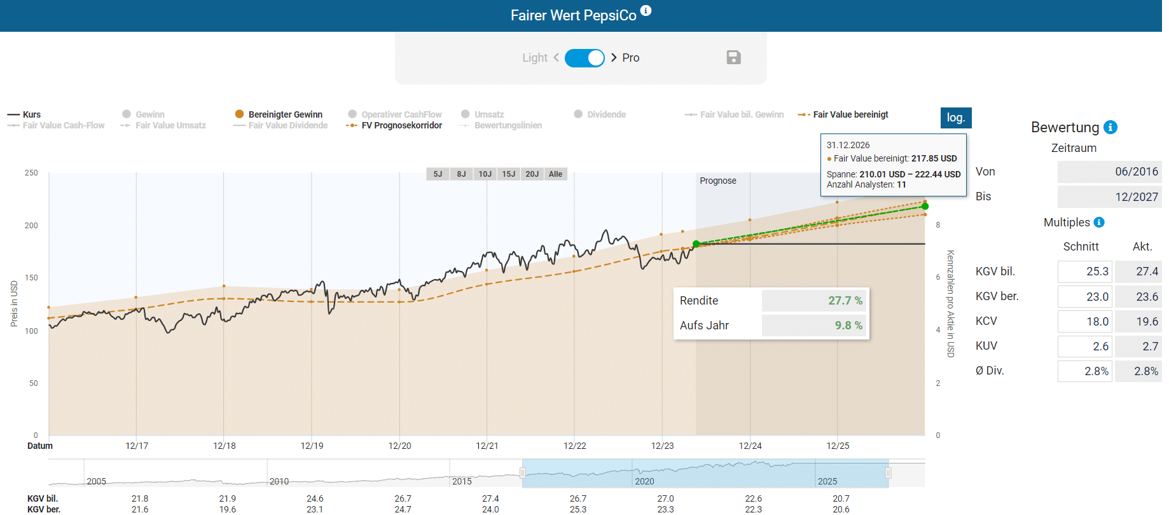Toggle the Kurs legend series
This screenshot has height=515, width=1169.
coord(24,114)
